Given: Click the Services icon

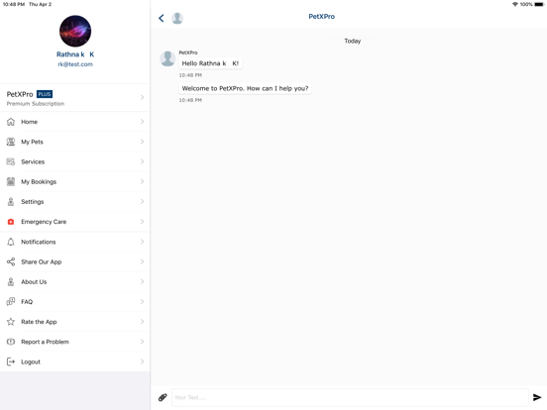Looking at the screenshot, I should pos(11,161).
